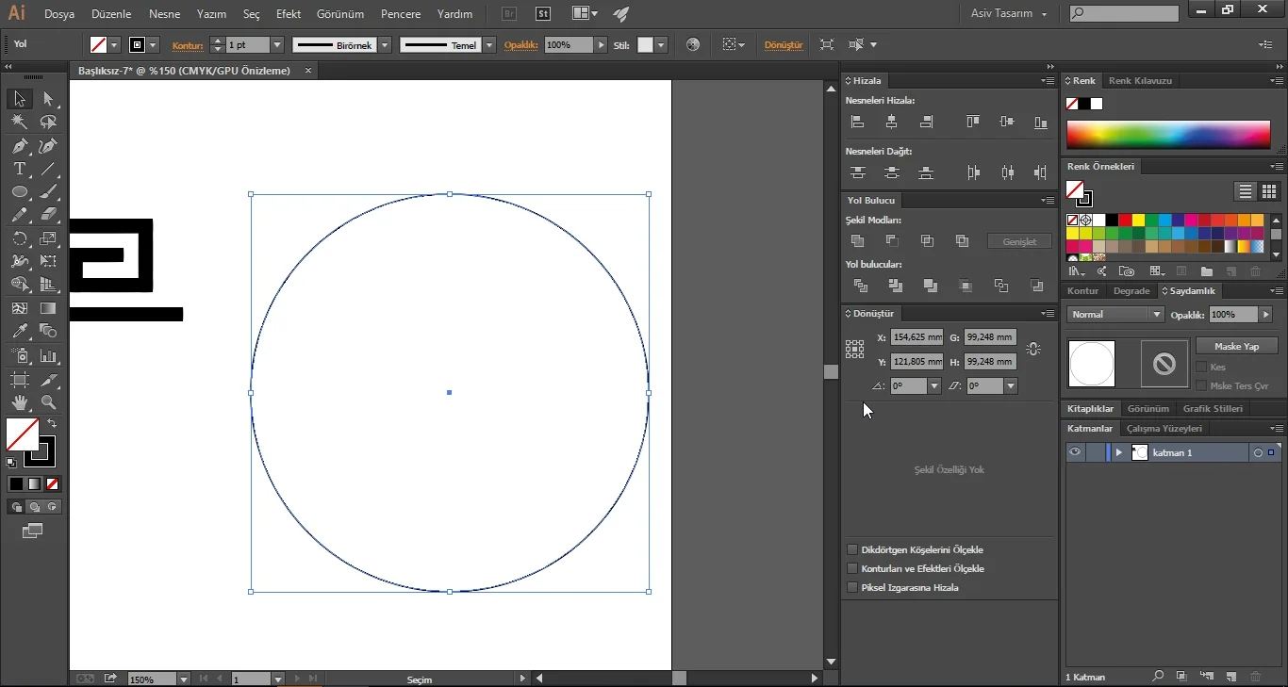This screenshot has width=1288, height=687.
Task: Switch swatches panel to thumbnail view
Action: (1269, 191)
